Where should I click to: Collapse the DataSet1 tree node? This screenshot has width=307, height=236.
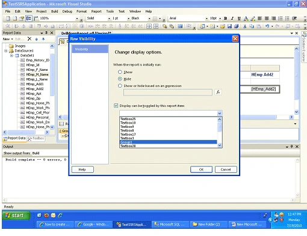pyautogui.click(x=11, y=55)
